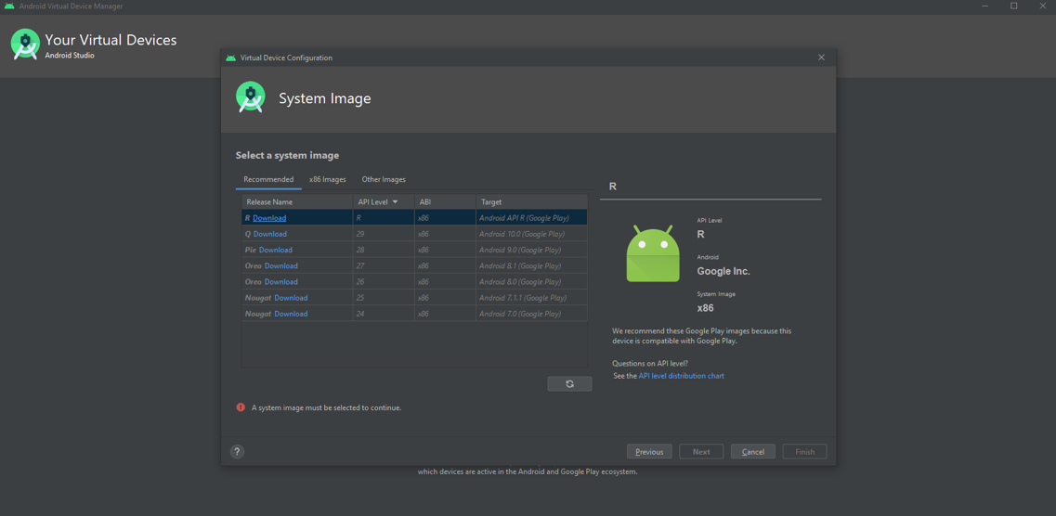This screenshot has height=516, width=1056.
Task: Click the Next button
Action: coord(701,451)
